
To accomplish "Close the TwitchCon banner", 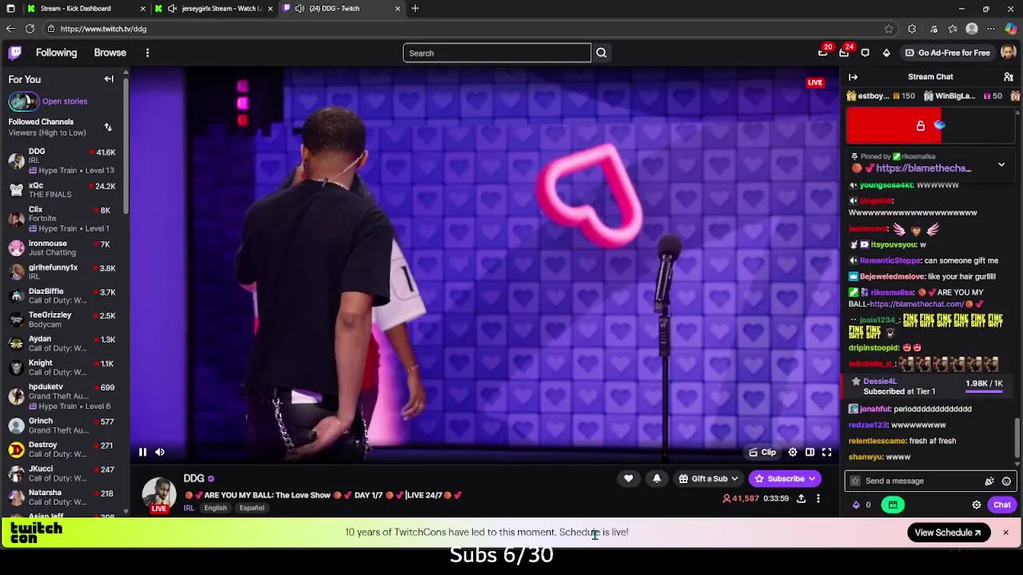I will point(1005,533).
